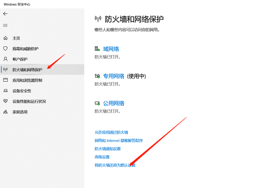
Task: Click the app and browser control icon
Action: click(x=5, y=80)
